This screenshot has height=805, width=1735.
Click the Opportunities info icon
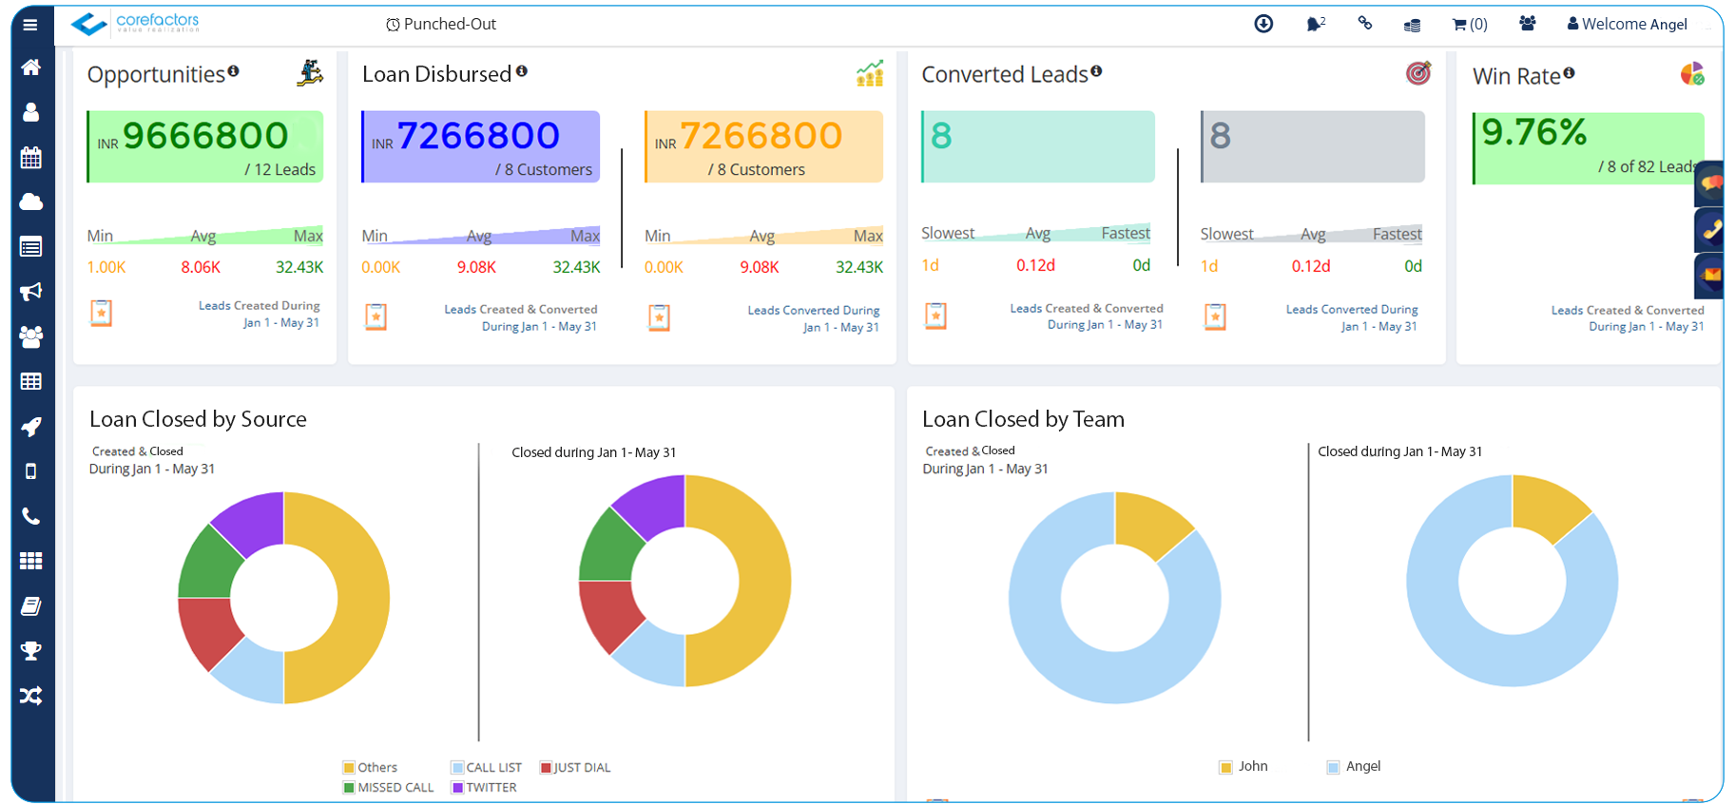coord(233,71)
